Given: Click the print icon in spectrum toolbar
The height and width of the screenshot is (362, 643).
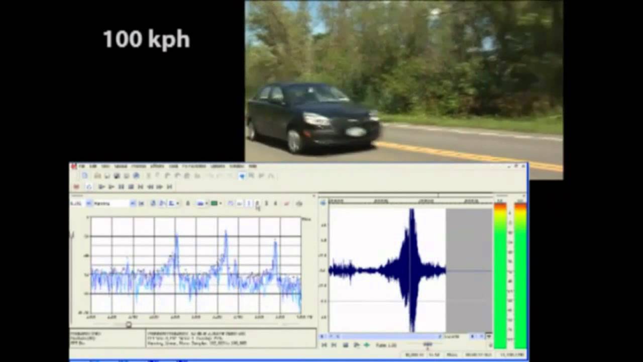Looking at the screenshot, I should tap(299, 203).
